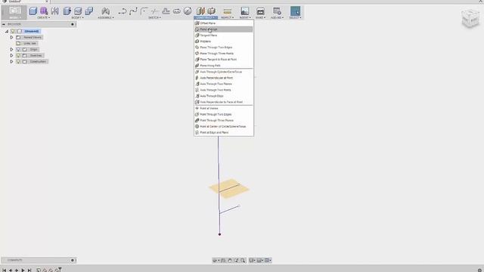The height and width of the screenshot is (272, 484).
Task: Select Plane Through Three Points
Action: [224, 54]
